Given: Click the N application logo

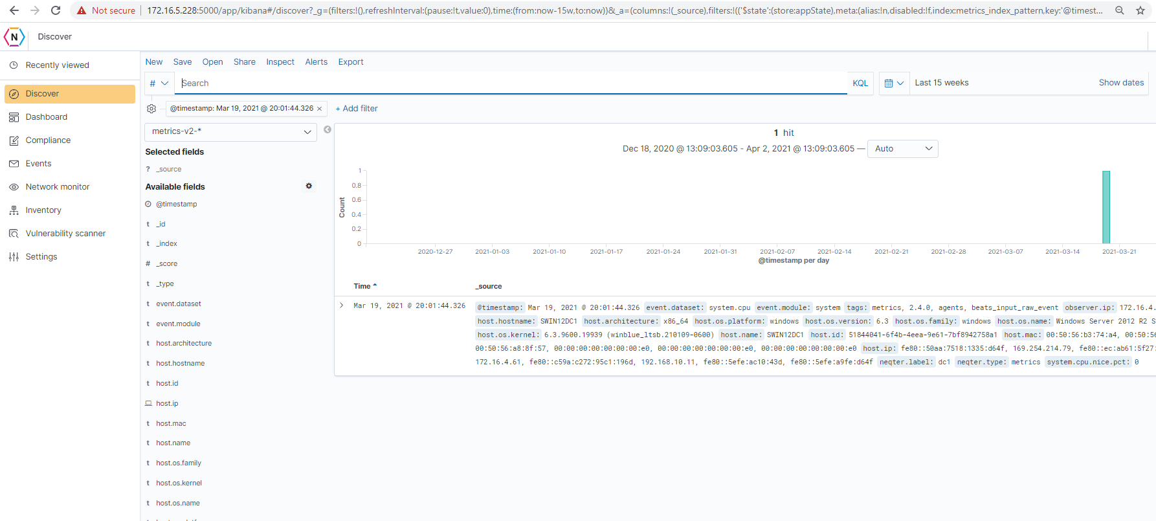Looking at the screenshot, I should [14, 37].
